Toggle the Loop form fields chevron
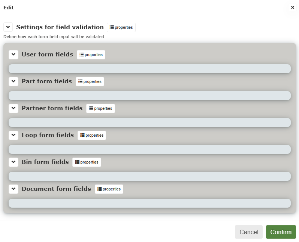Image resolution: width=299 pixels, height=242 pixels. point(13,135)
